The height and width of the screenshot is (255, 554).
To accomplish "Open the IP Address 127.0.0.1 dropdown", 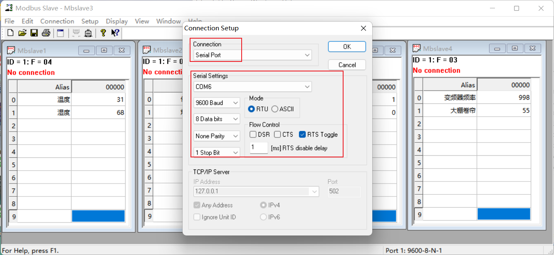I will (x=256, y=191).
